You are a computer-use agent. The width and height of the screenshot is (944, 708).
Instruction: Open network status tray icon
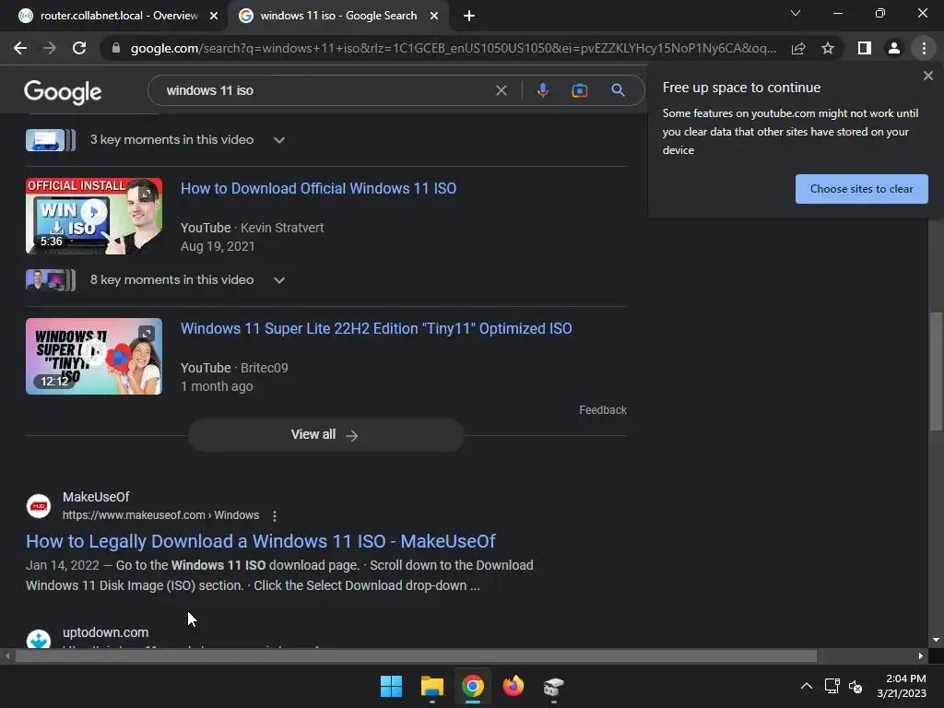point(832,686)
